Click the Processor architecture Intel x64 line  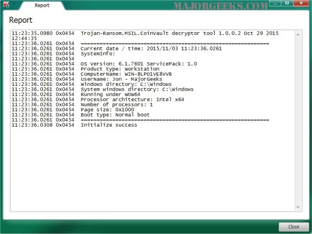click(98, 99)
